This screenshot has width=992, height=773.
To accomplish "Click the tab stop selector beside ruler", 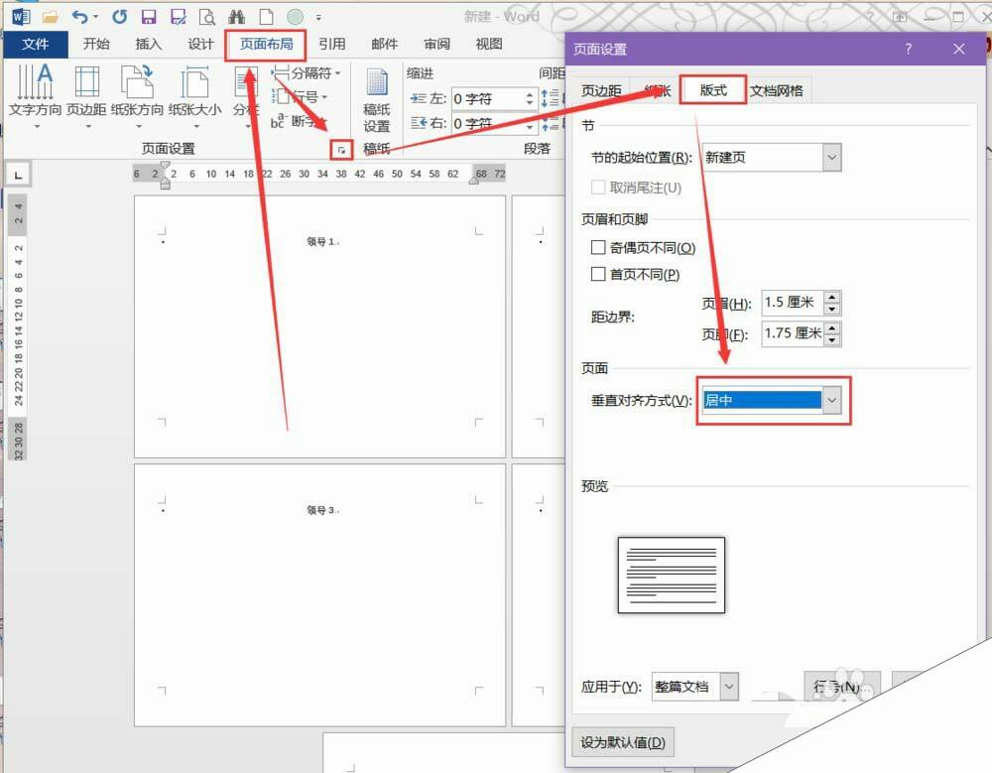I will pyautogui.click(x=18, y=175).
